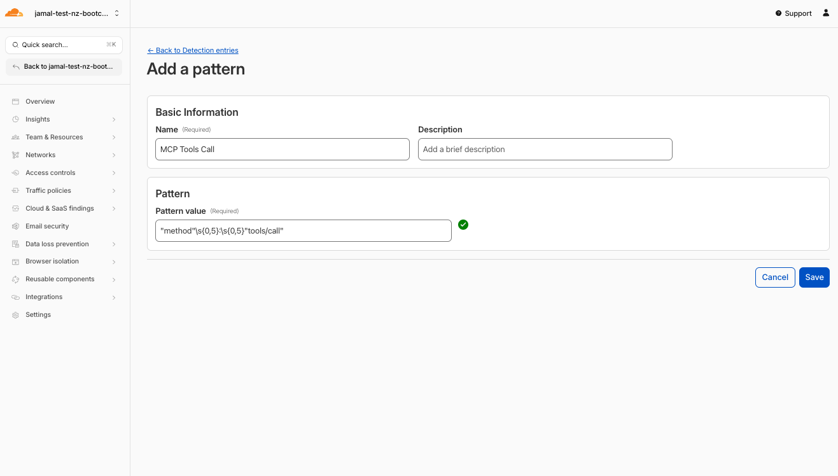Click the Cloud & SaaS findings icon
This screenshot has height=476, width=838.
point(16,209)
